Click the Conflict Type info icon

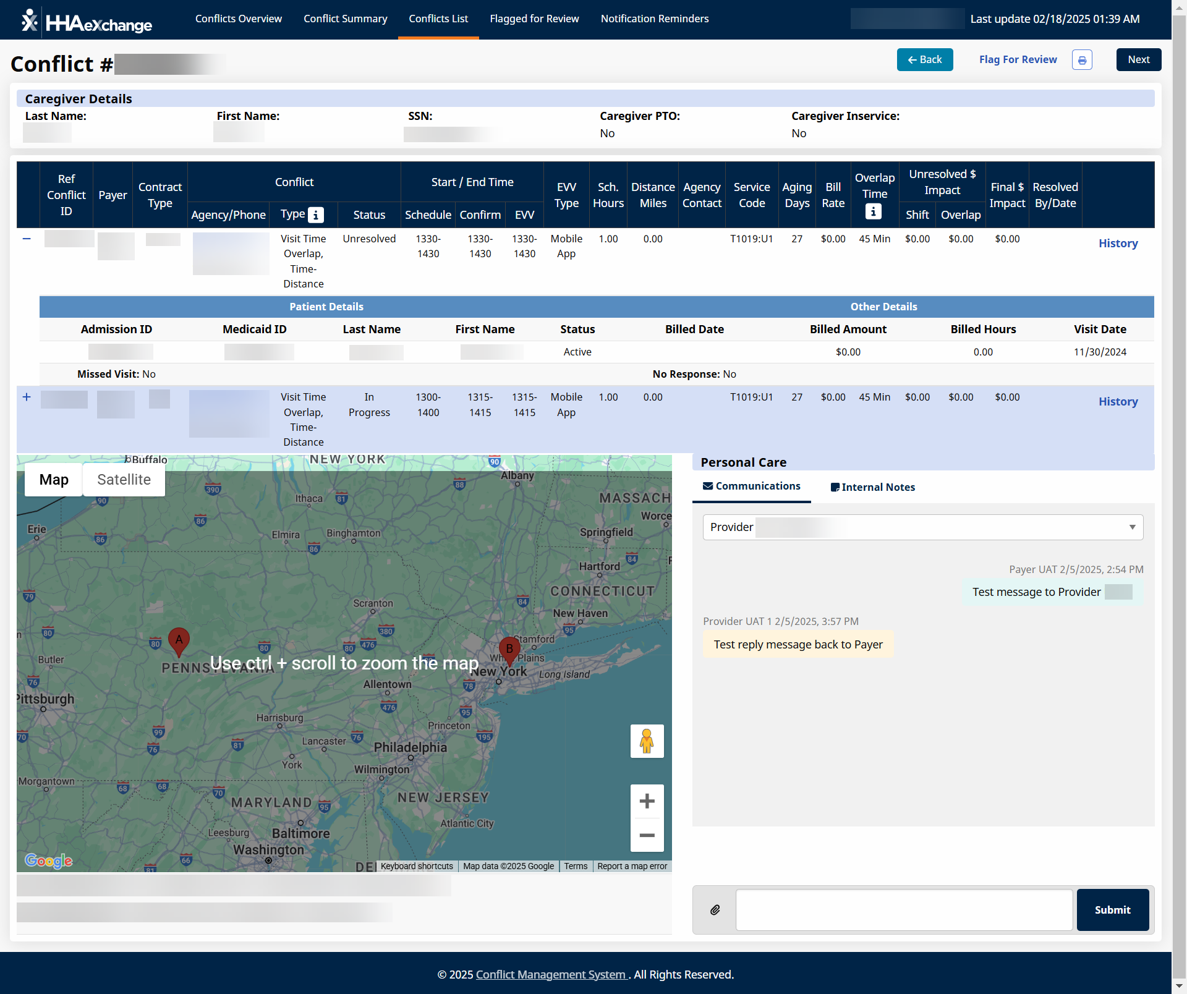click(x=315, y=215)
